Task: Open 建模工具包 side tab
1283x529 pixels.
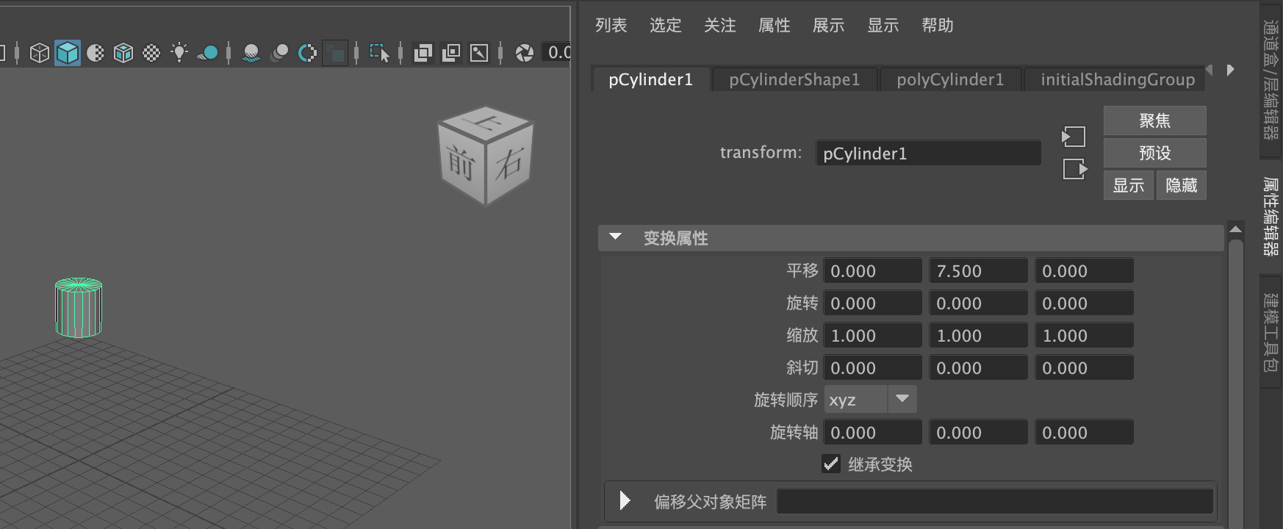Action: pyautogui.click(x=1271, y=332)
